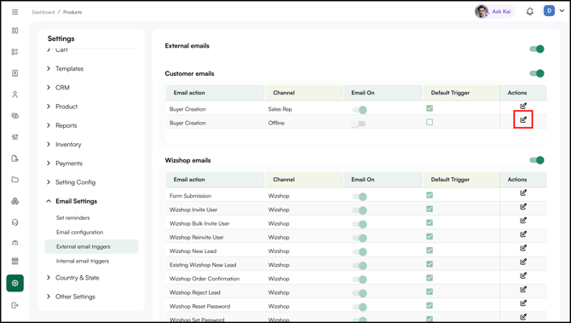Click Wizshop Order Confirmation row text
This screenshot has width=571, height=323.
tap(205, 279)
